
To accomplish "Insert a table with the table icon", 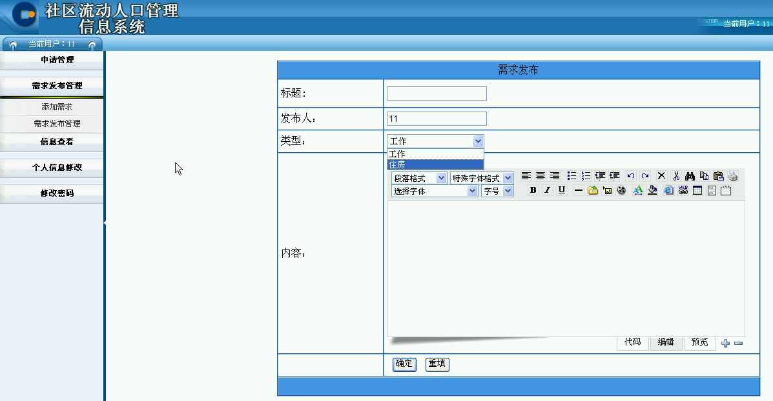I will pos(697,190).
